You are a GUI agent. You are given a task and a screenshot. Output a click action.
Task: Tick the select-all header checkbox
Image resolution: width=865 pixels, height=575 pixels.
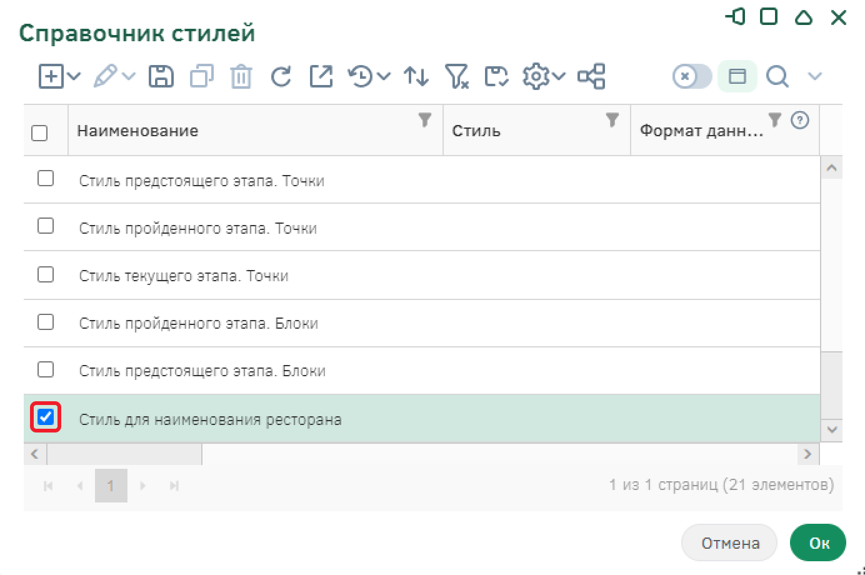pos(39,132)
